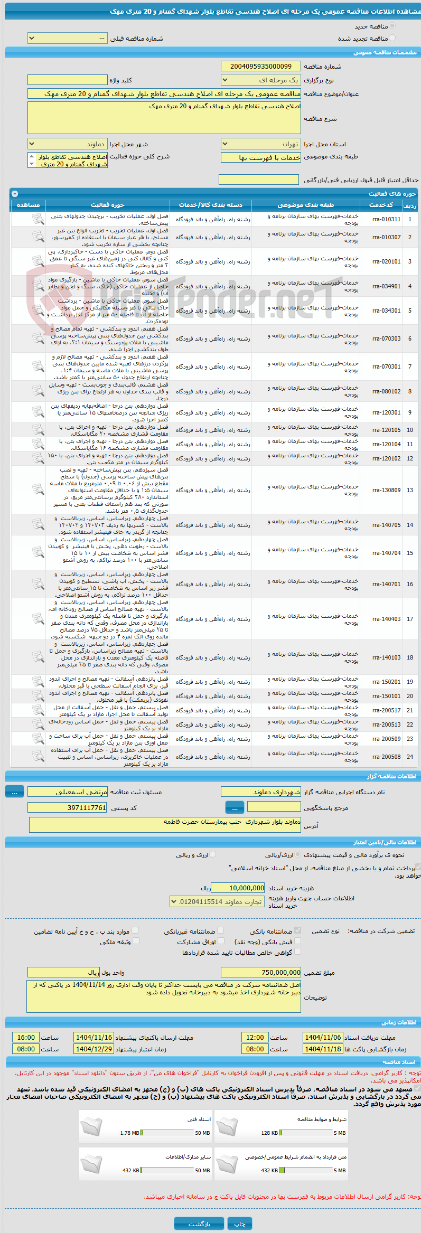The height and width of the screenshot is (1233, 421).
Task: Open متن قرارداد folder icon
Action: [x=227, y=1164]
